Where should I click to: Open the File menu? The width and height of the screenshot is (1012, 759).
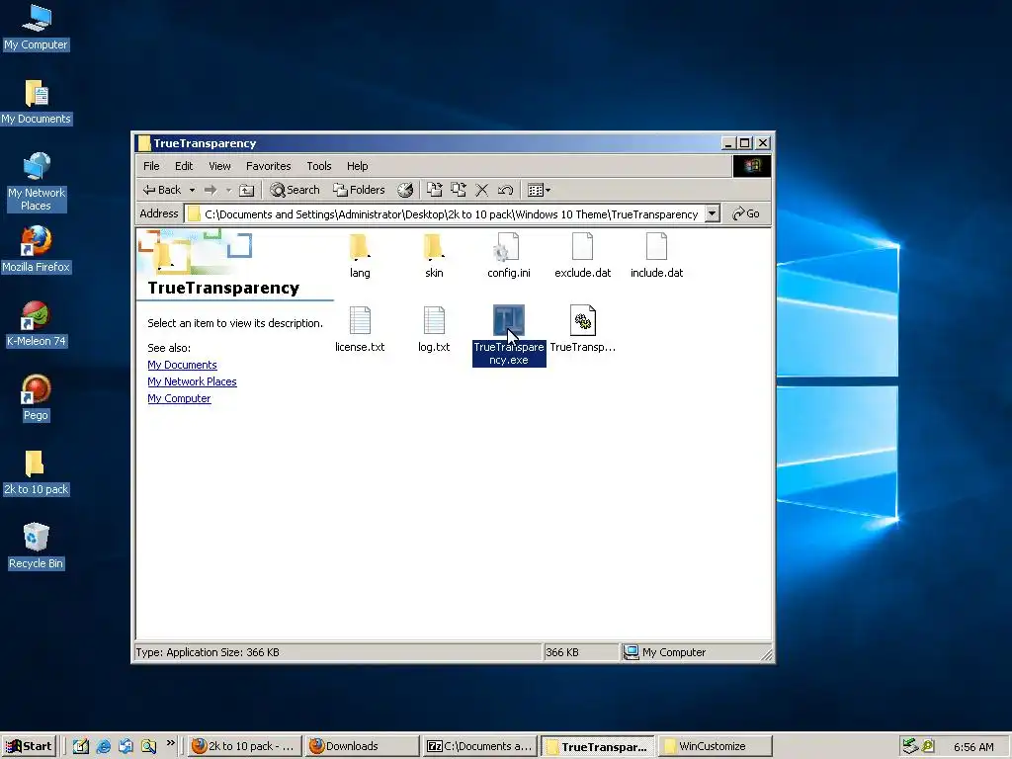(x=151, y=166)
